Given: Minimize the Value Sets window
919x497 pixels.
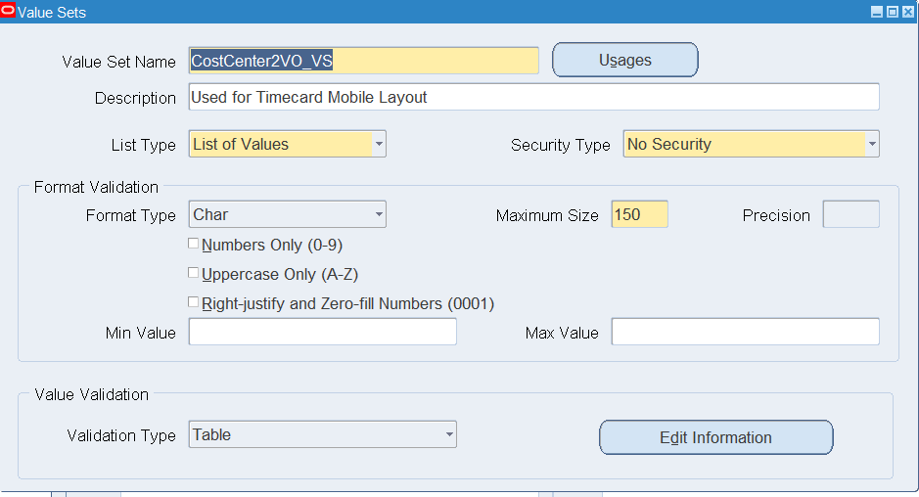Looking at the screenshot, I should tap(877, 12).
